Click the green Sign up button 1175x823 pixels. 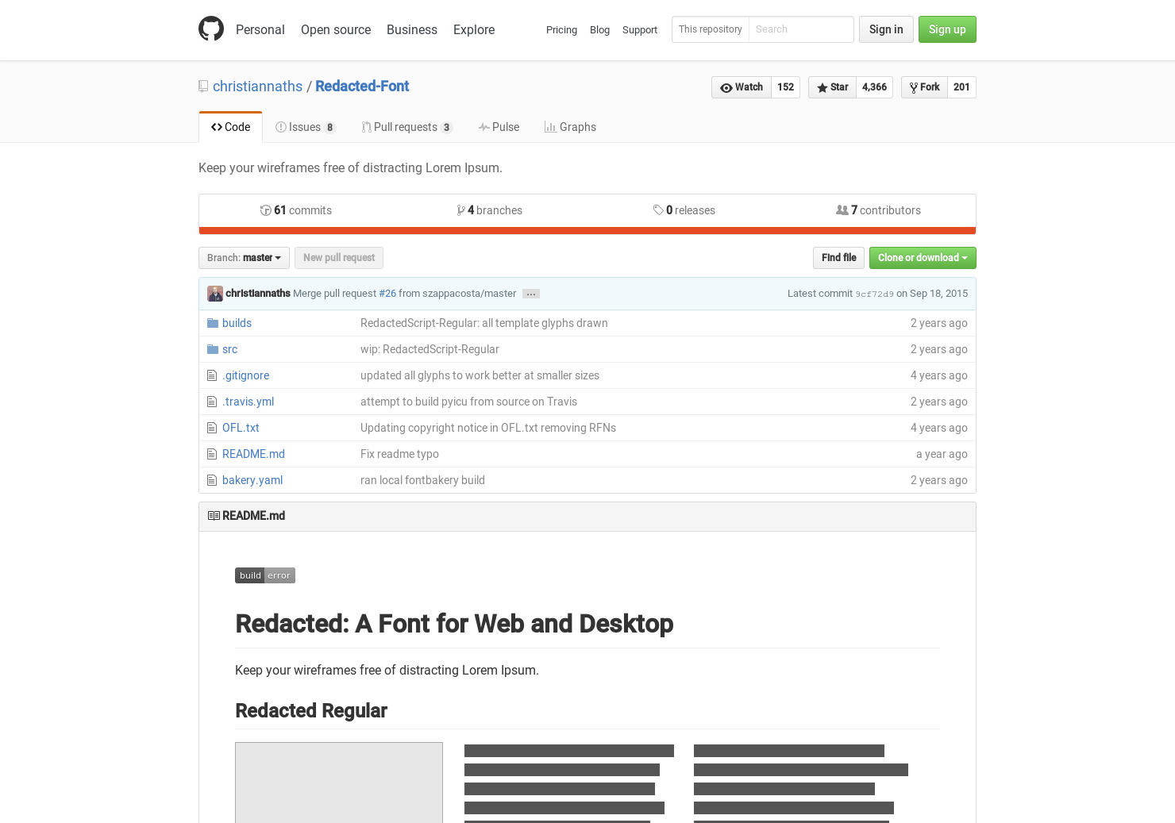(947, 29)
